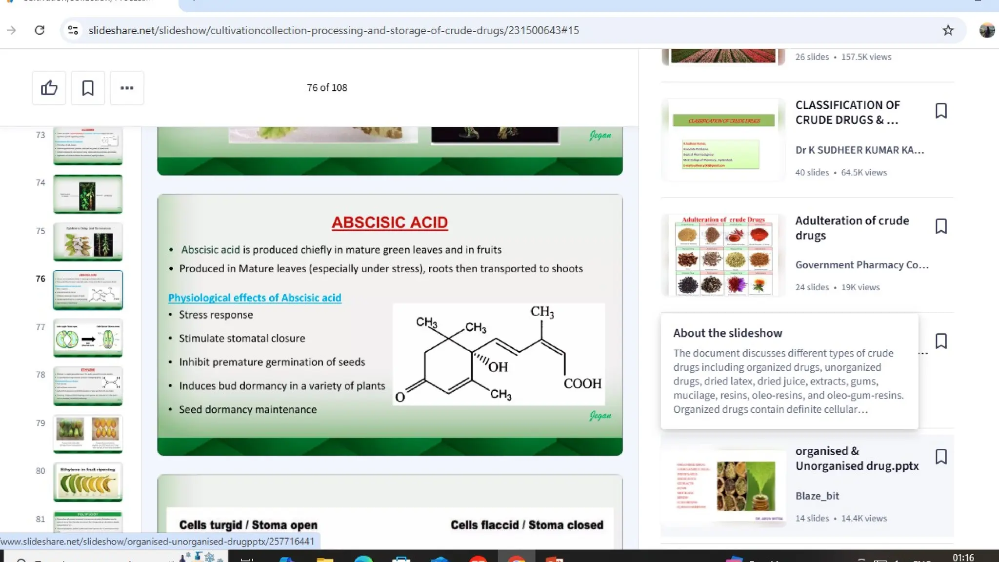Open the site information icon in the address bar
This screenshot has width=999, height=562.
(x=73, y=30)
